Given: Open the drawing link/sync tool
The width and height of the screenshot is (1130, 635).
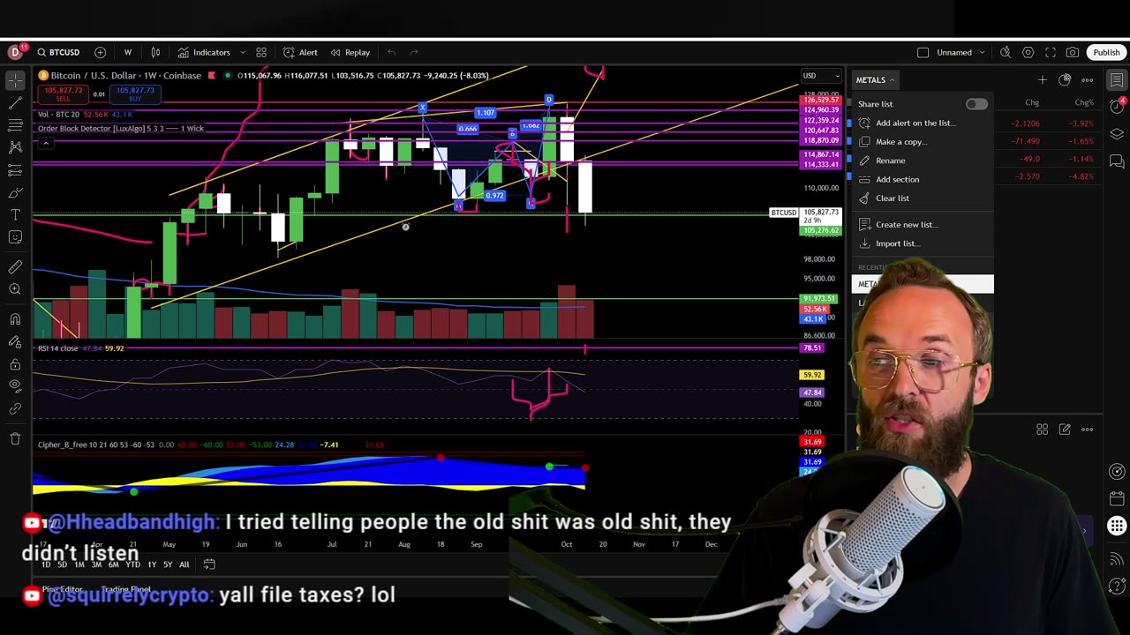Looking at the screenshot, I should coord(15,409).
